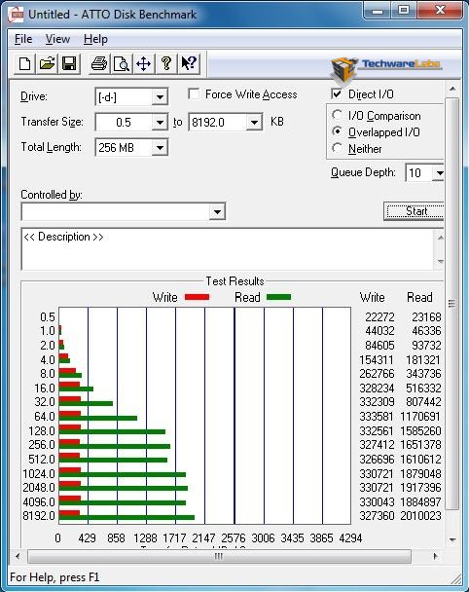The image size is (469, 592).
Task: Click the horizontal scrollbar thumb
Action: click(219, 556)
